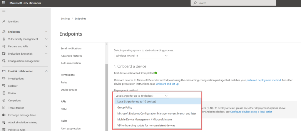Viewport: 301px width, 131px height.
Task: Open Investigations in the sidebar
Action: point(16,78)
